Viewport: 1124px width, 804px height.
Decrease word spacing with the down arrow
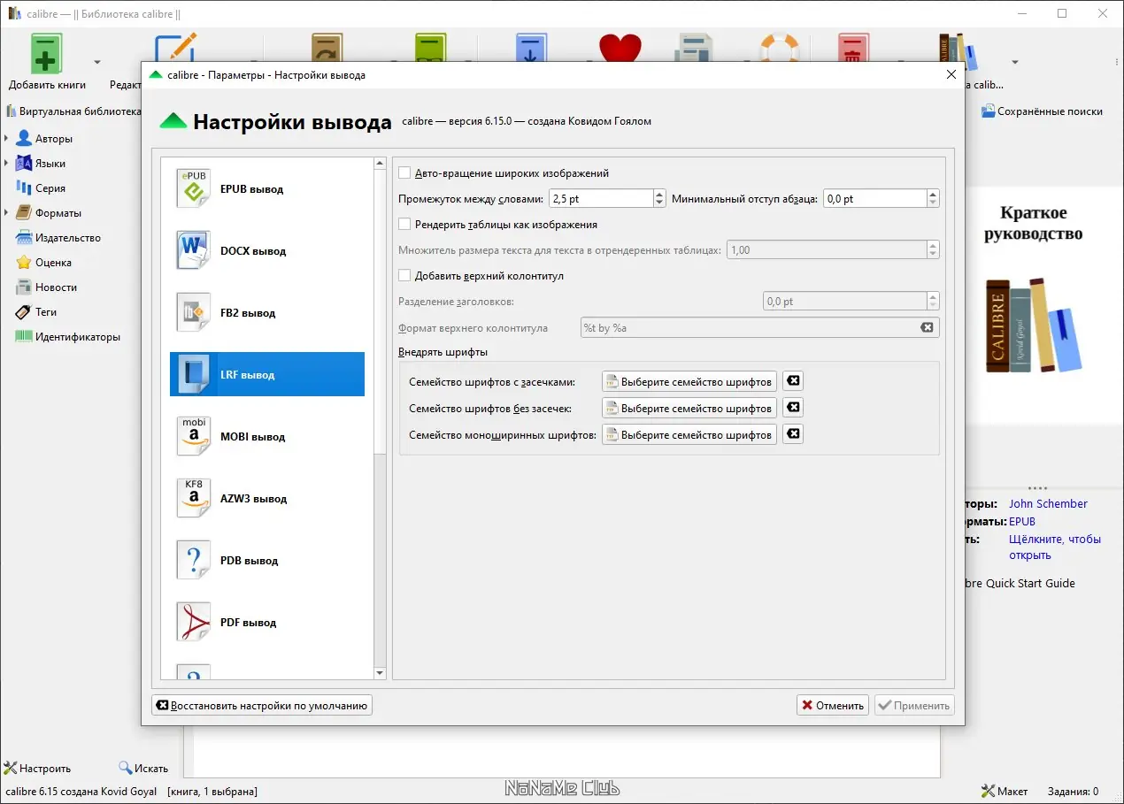pyautogui.click(x=659, y=203)
